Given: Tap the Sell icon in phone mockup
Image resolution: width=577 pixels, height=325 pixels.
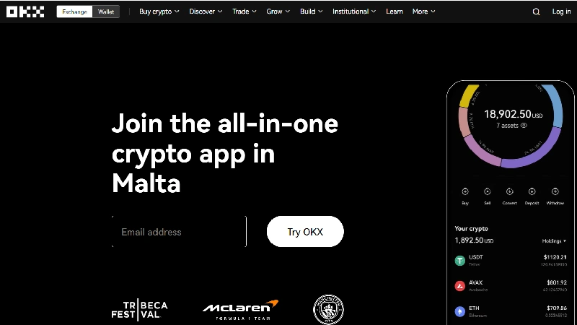Looking at the screenshot, I should click(488, 191).
